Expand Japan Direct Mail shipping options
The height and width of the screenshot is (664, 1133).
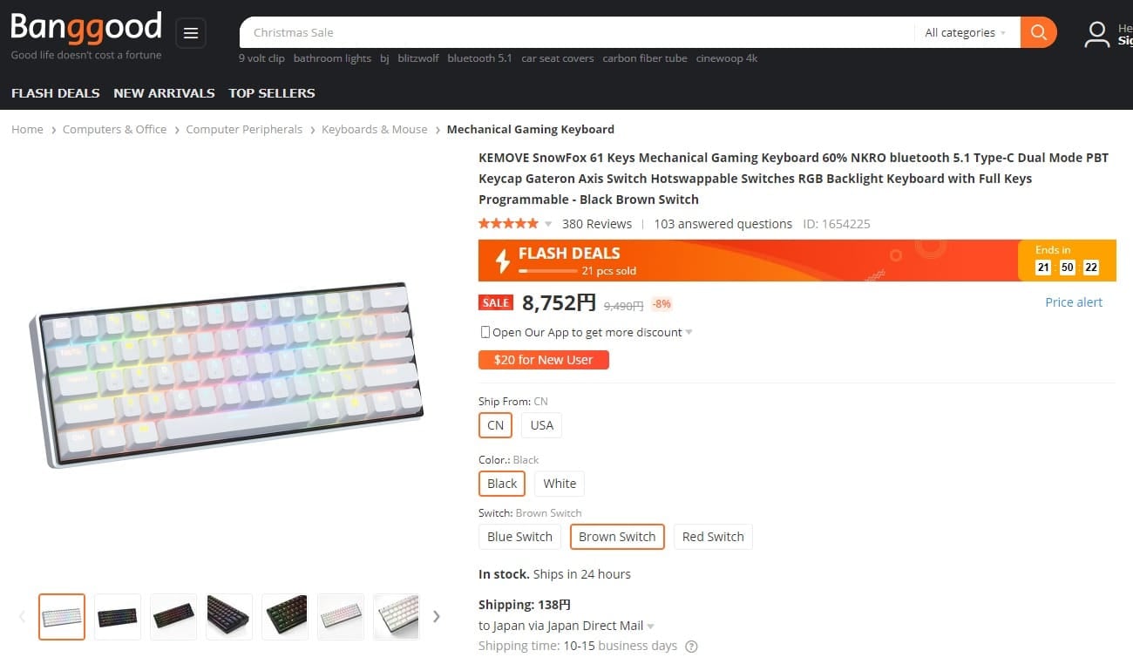[651, 626]
